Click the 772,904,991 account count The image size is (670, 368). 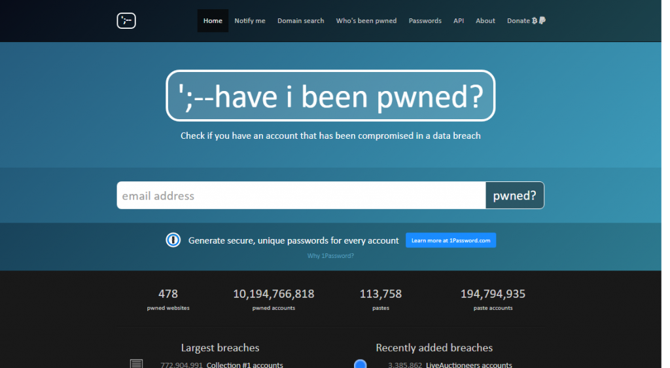pyautogui.click(x=181, y=365)
